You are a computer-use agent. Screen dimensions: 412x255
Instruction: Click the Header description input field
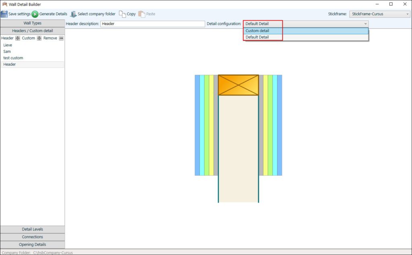[152, 24]
